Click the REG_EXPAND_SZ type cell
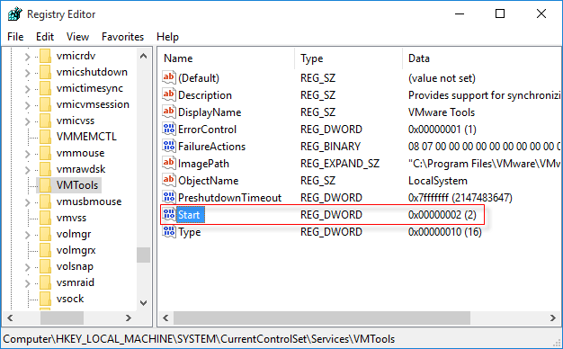 [340, 164]
